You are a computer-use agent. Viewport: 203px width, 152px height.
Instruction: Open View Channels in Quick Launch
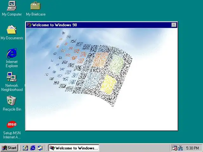pyautogui.click(x=40, y=148)
